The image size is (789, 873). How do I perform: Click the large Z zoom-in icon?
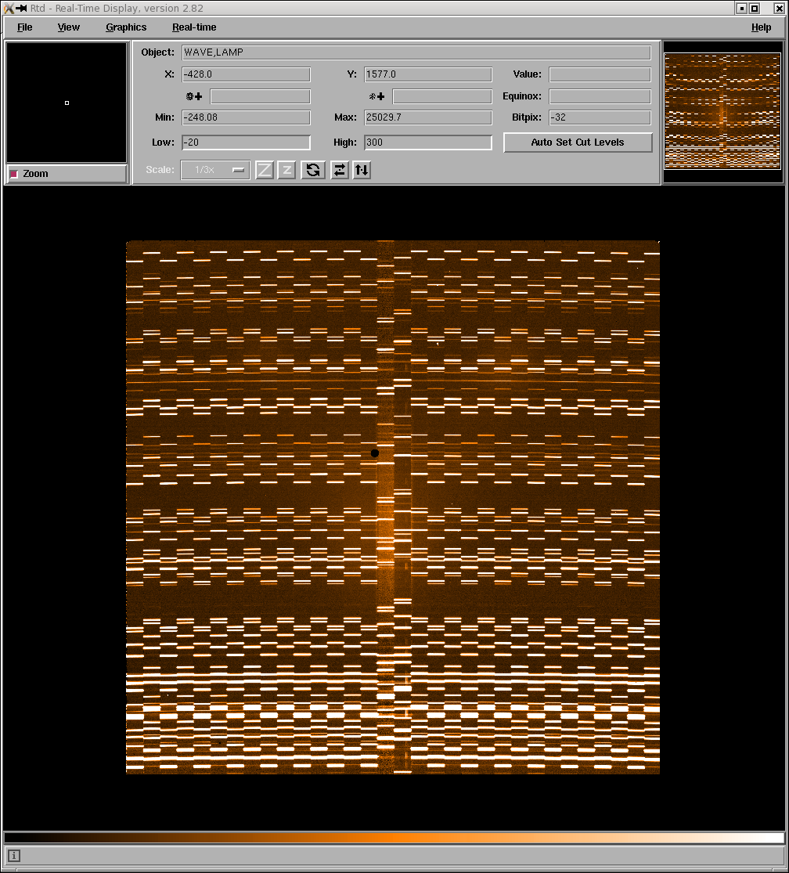[265, 170]
